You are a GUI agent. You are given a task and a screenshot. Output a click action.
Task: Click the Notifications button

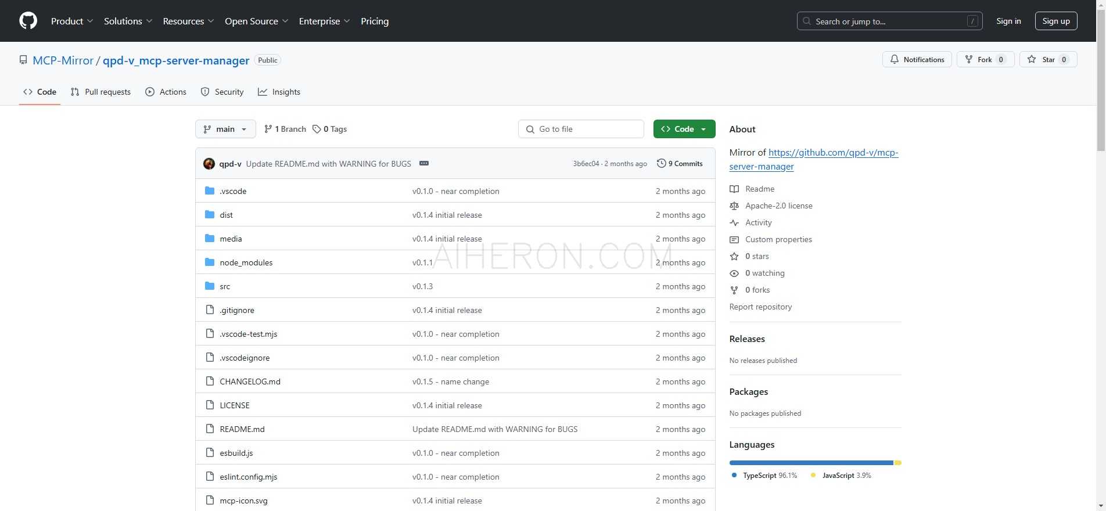(x=917, y=59)
